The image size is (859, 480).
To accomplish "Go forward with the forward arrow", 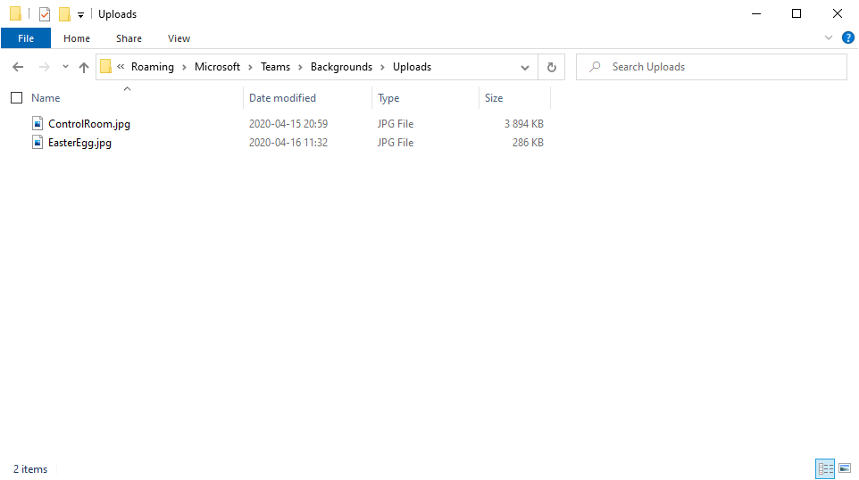I will [45, 67].
